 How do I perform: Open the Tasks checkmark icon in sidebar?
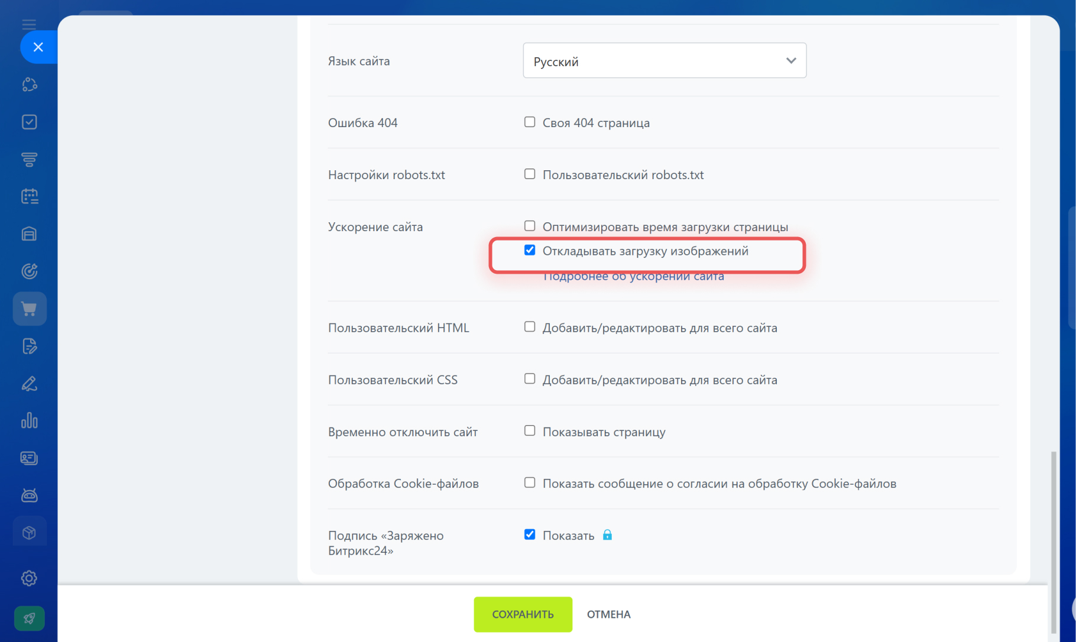pos(30,122)
